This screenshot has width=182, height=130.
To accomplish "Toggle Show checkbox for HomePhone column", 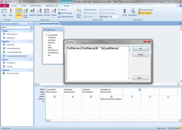I will click(x=111, y=97).
